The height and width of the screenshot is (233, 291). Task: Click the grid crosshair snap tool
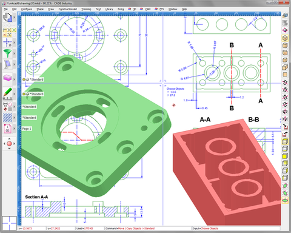point(7,42)
